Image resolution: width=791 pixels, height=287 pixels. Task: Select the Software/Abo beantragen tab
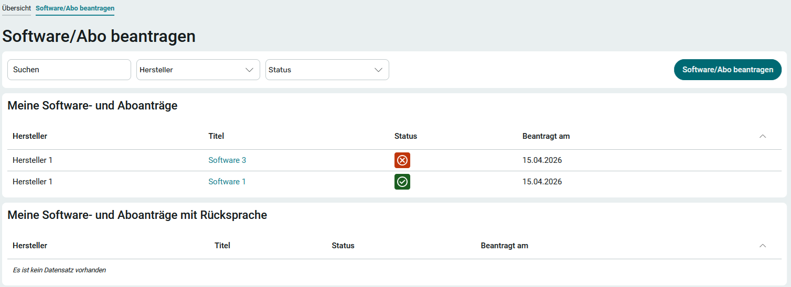pyautogui.click(x=75, y=8)
